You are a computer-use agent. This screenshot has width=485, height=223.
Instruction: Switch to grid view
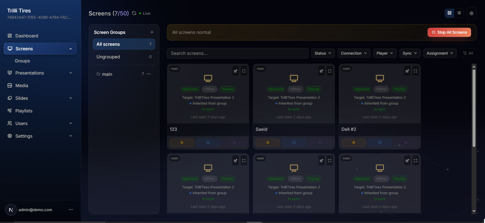point(450,13)
